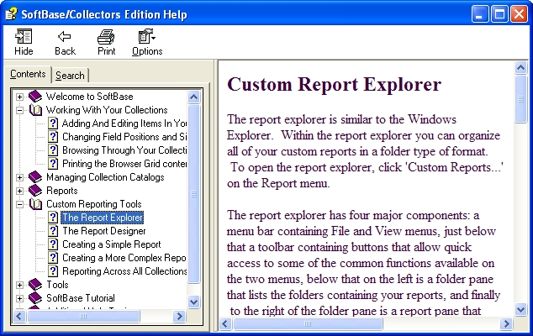The image size is (533, 336).
Task: Switch to the Contents tab
Action: 28,74
